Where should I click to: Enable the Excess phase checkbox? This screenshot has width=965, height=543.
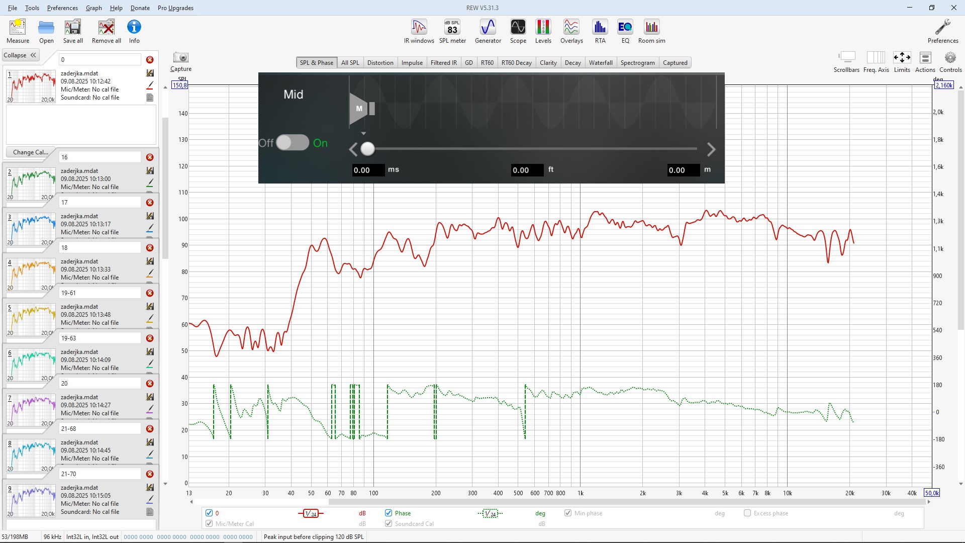[747, 513]
